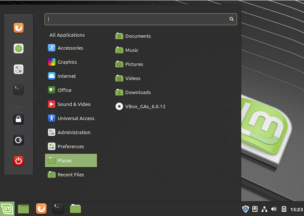Open the Sound & Video category
This screenshot has width=304, height=216.
pyautogui.click(x=71, y=104)
